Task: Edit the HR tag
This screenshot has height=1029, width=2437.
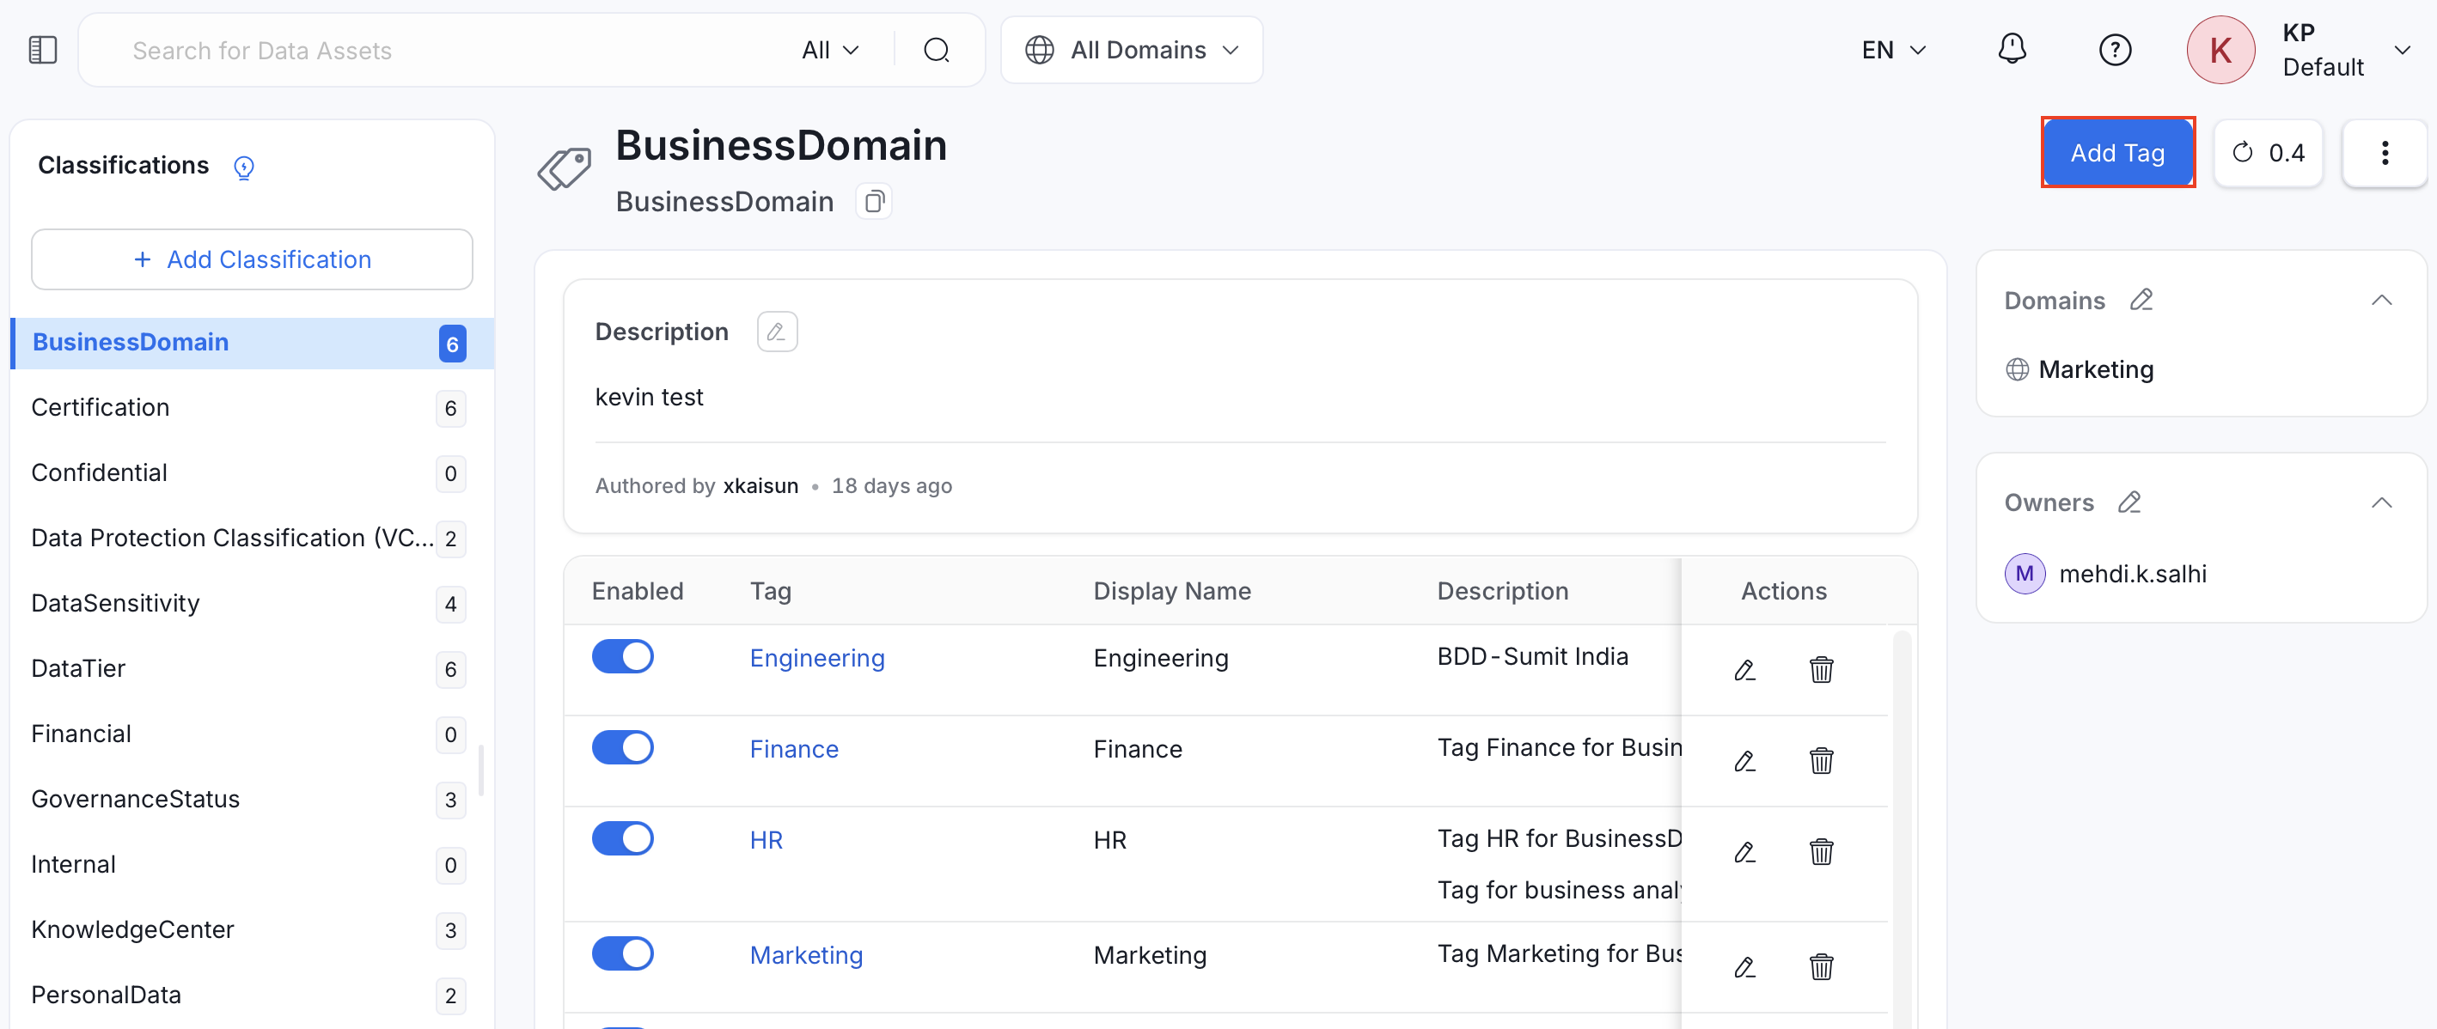Action: (1744, 852)
